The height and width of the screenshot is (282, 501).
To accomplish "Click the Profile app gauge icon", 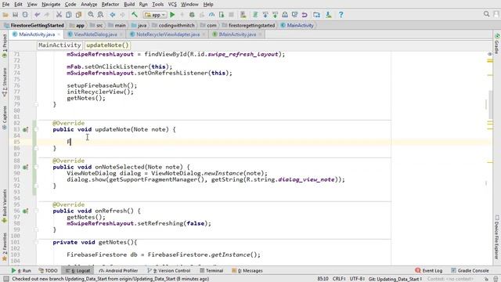I will point(211,15).
